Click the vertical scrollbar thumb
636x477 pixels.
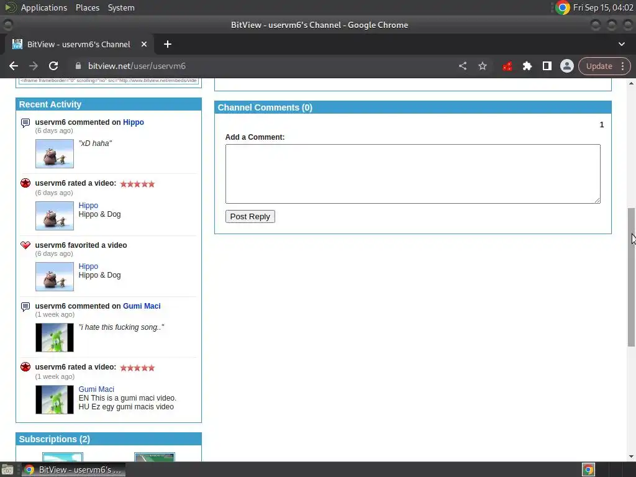click(x=631, y=277)
